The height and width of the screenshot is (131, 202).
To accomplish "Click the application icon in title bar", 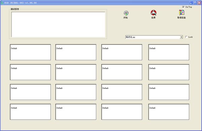I will tap(2, 3).
